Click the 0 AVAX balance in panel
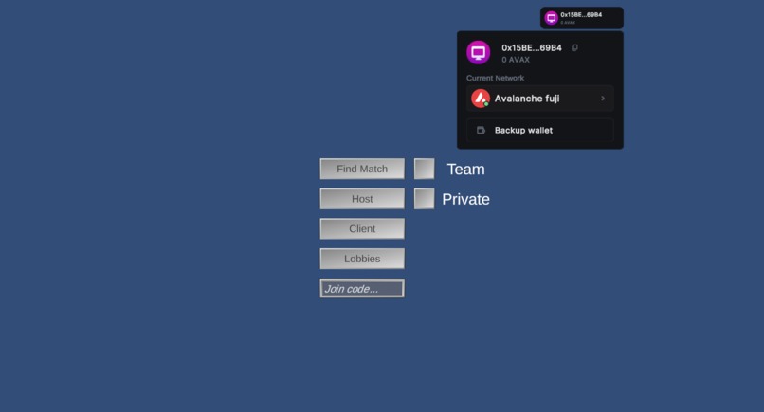Viewport: 764px width, 412px height. click(x=516, y=60)
